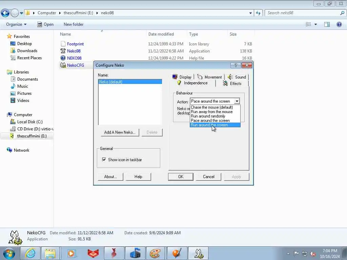347x260 pixels.
Task: Open Recent Places in Favorites
Action: tap(29, 58)
